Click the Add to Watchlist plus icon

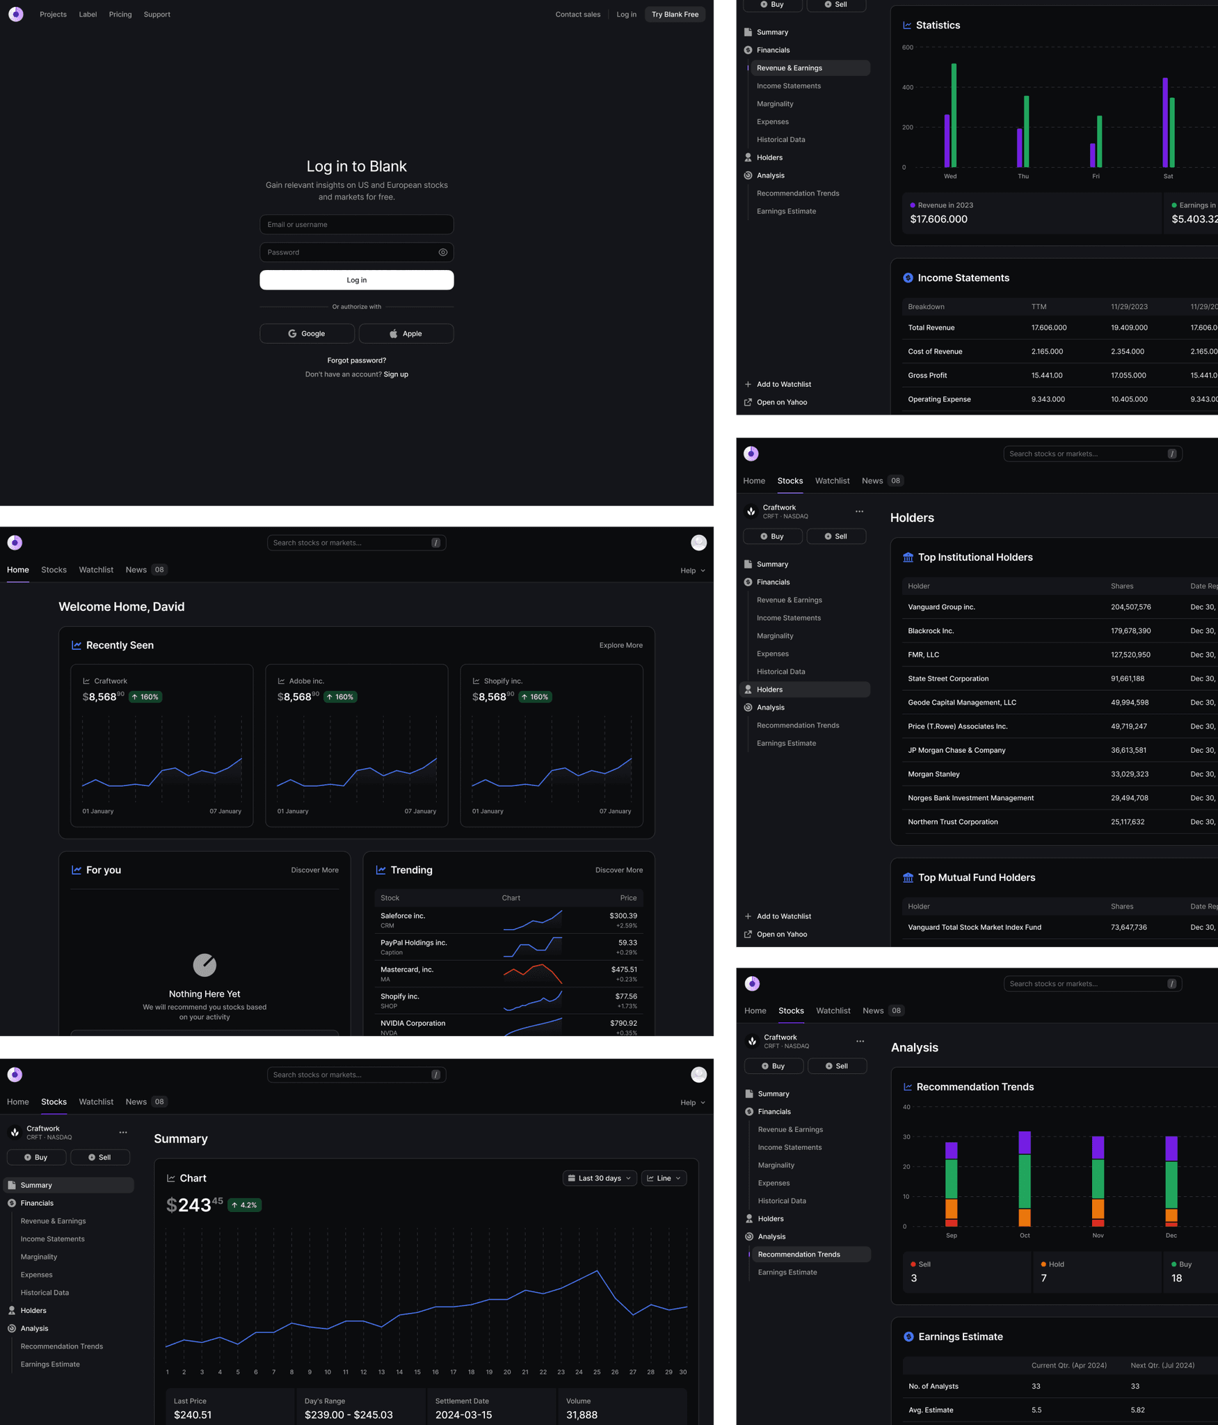(x=747, y=383)
